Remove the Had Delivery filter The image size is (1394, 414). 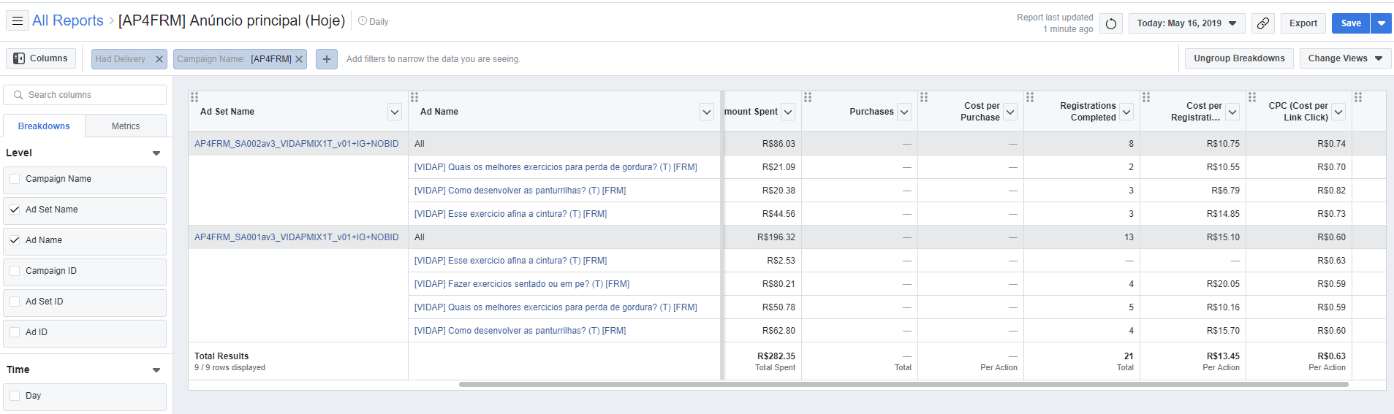[159, 59]
